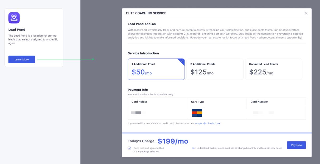Viewport: 320px width, 164px height.
Task: Click the Lead Pond Add-on heading
Action: [142, 24]
